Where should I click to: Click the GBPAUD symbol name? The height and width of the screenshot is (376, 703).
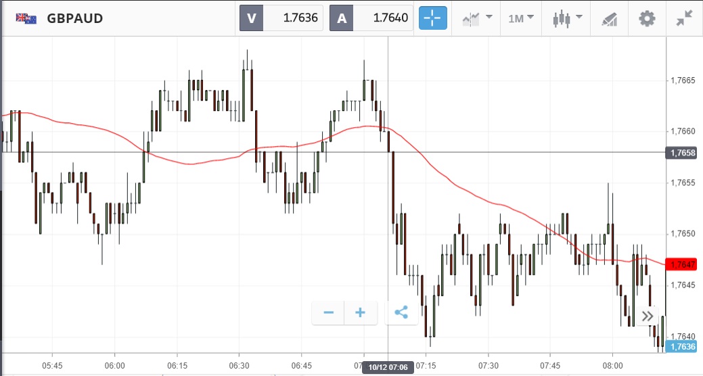[74, 18]
